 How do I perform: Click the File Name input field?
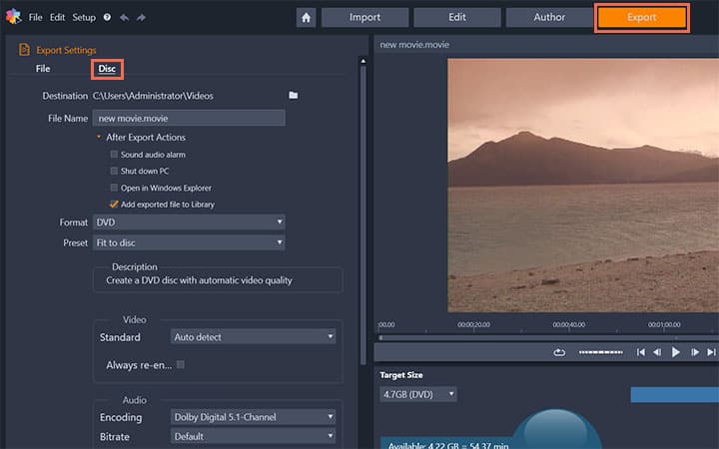click(x=189, y=118)
